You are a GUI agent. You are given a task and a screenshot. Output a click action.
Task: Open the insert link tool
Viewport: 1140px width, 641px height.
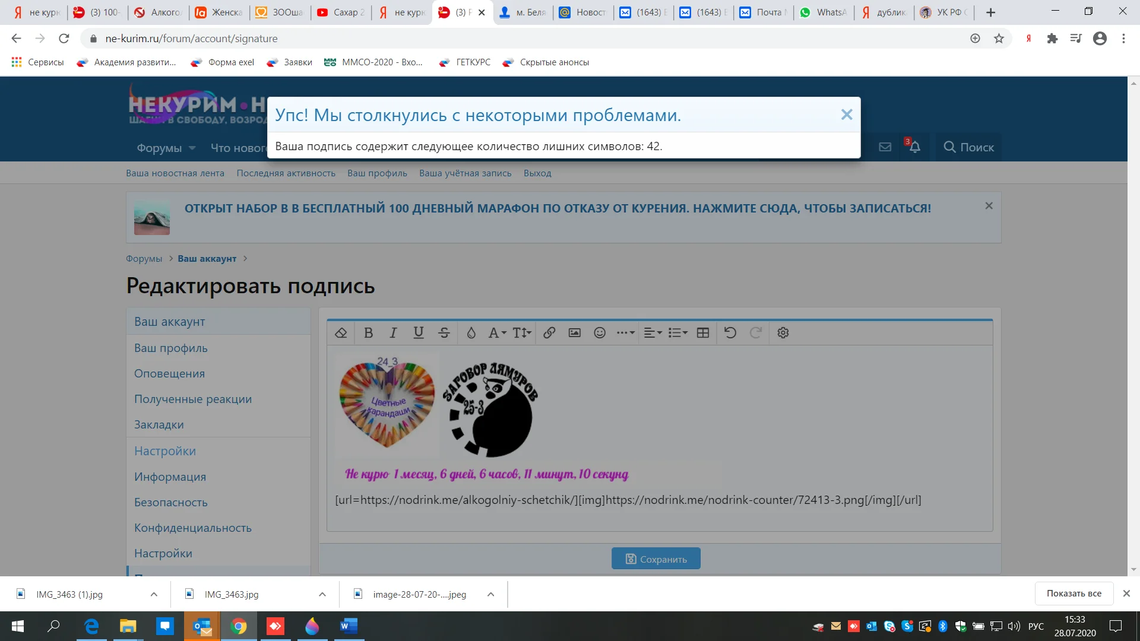pyautogui.click(x=549, y=333)
